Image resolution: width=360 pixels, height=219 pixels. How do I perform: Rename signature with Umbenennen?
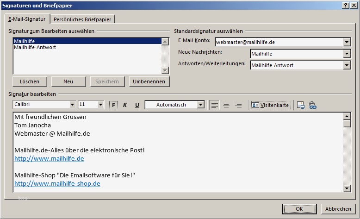149,81
